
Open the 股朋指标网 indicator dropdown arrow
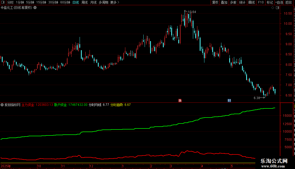click(2, 105)
